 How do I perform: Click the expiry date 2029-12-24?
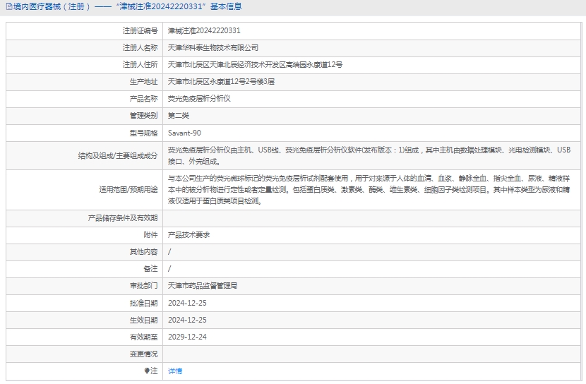click(x=187, y=337)
